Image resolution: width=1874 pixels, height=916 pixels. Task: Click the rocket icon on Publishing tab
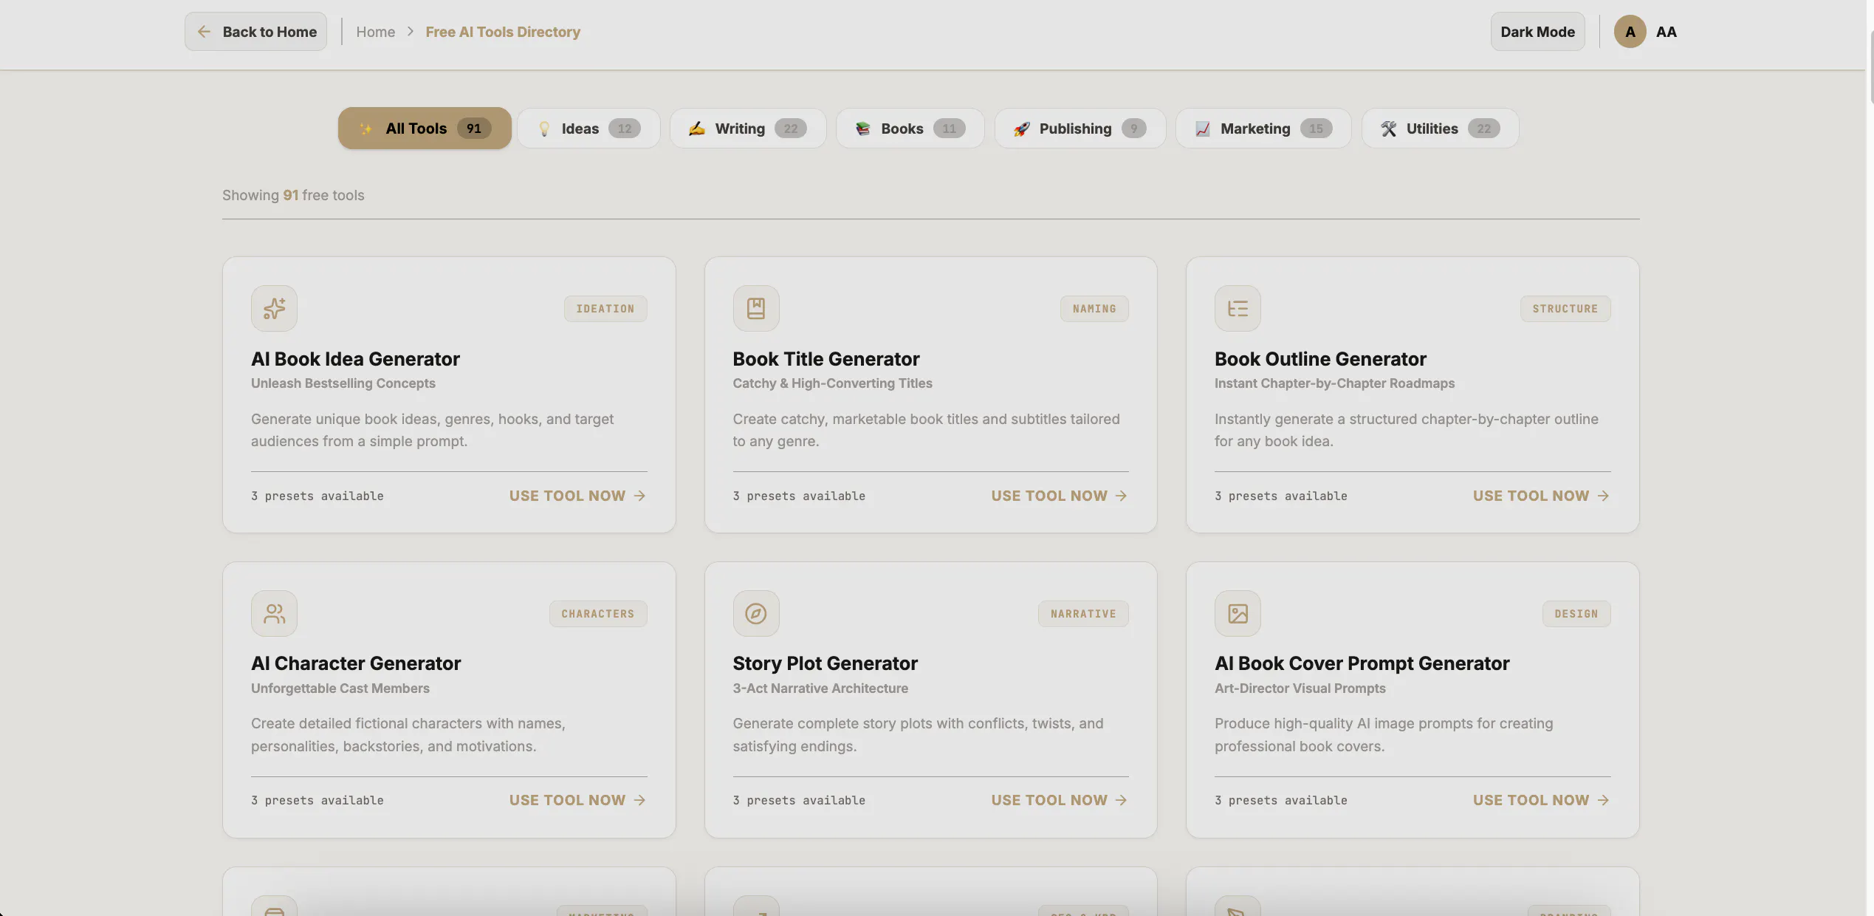(x=1021, y=129)
